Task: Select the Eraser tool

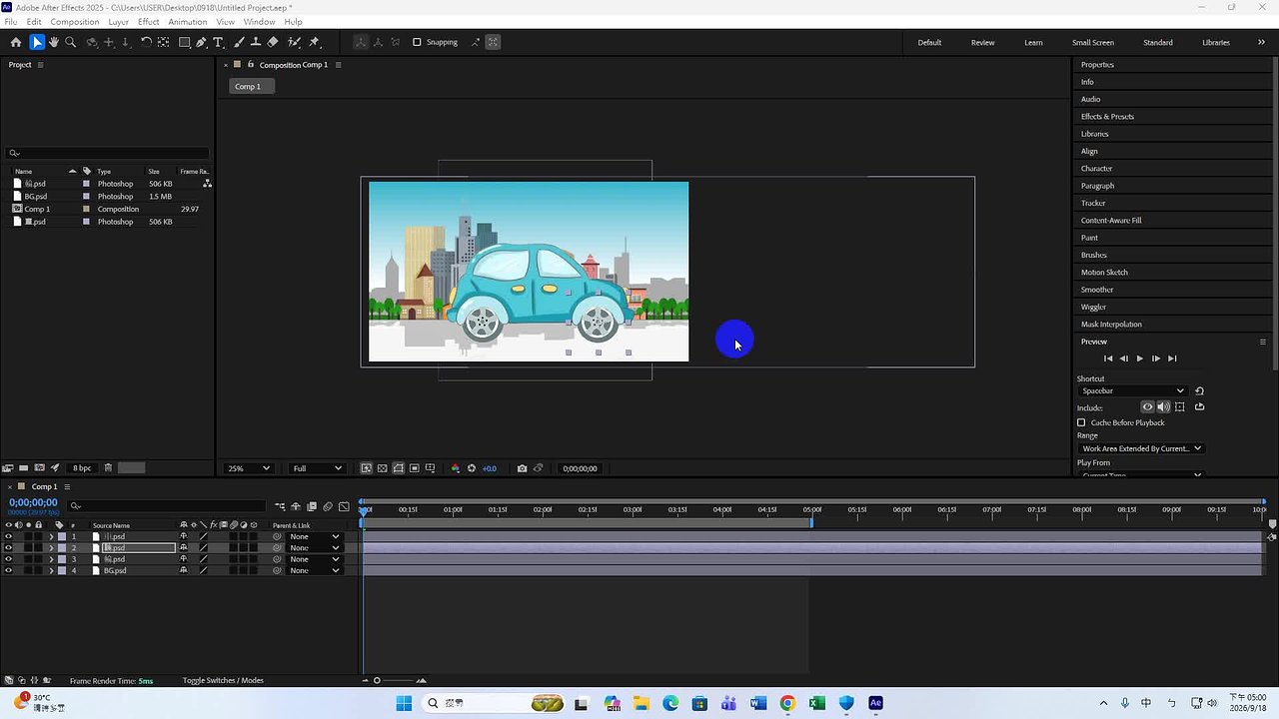Action: (273, 42)
